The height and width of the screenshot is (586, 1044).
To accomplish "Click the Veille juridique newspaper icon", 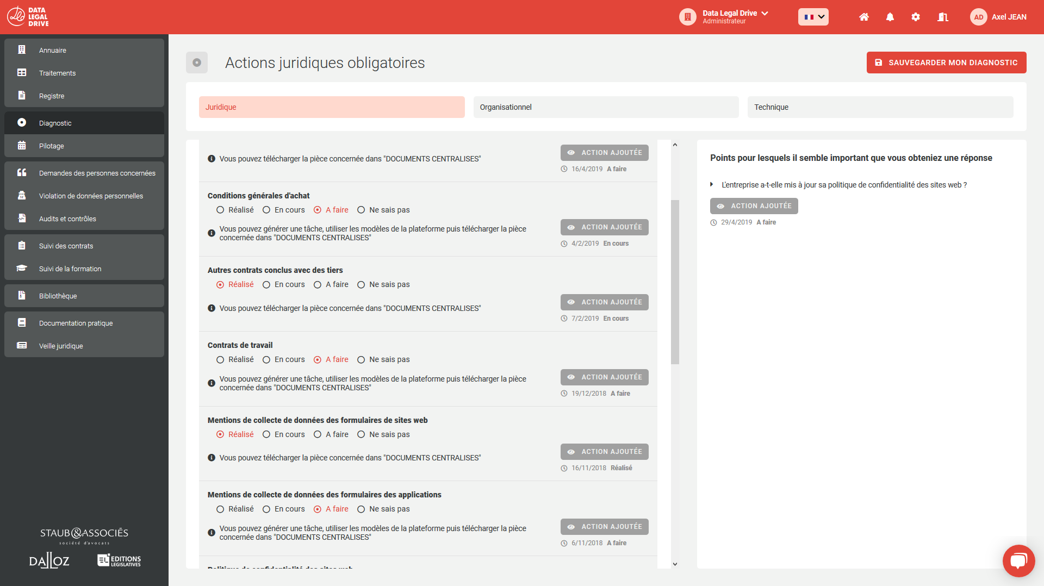I will [x=22, y=346].
